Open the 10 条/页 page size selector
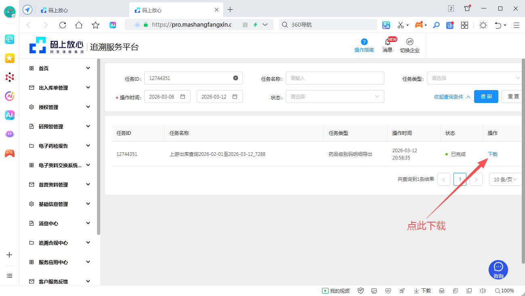 (x=505, y=179)
